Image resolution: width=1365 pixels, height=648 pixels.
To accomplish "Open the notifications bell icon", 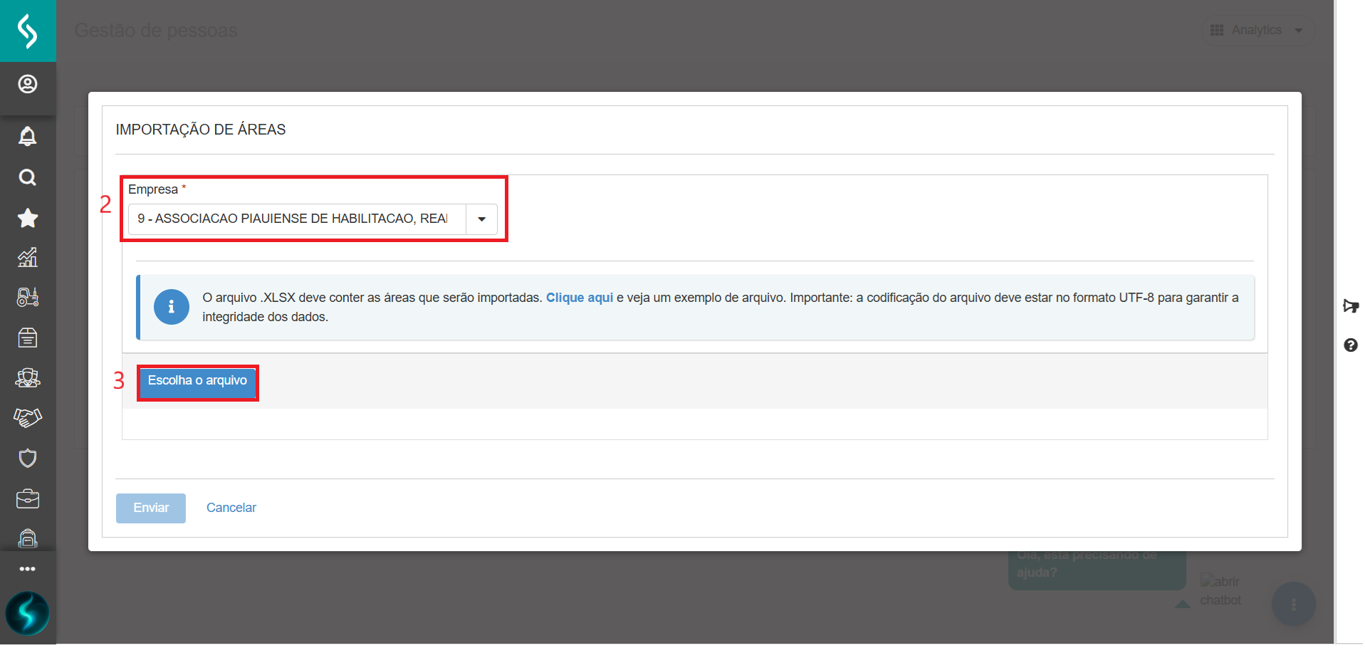I will click(28, 136).
